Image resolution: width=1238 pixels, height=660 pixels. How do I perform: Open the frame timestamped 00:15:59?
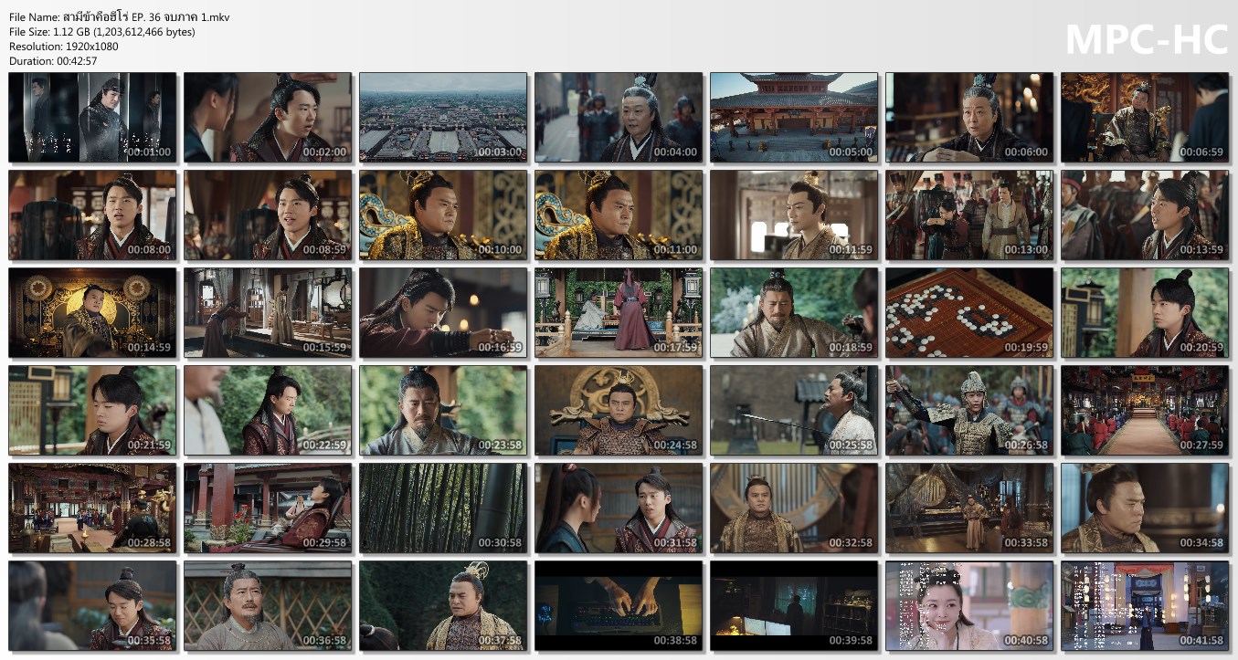tap(268, 313)
